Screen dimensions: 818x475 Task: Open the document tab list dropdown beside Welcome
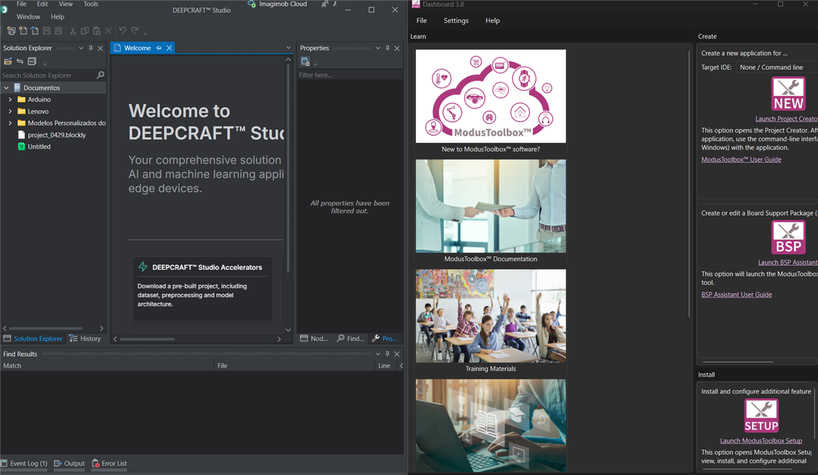pos(289,48)
